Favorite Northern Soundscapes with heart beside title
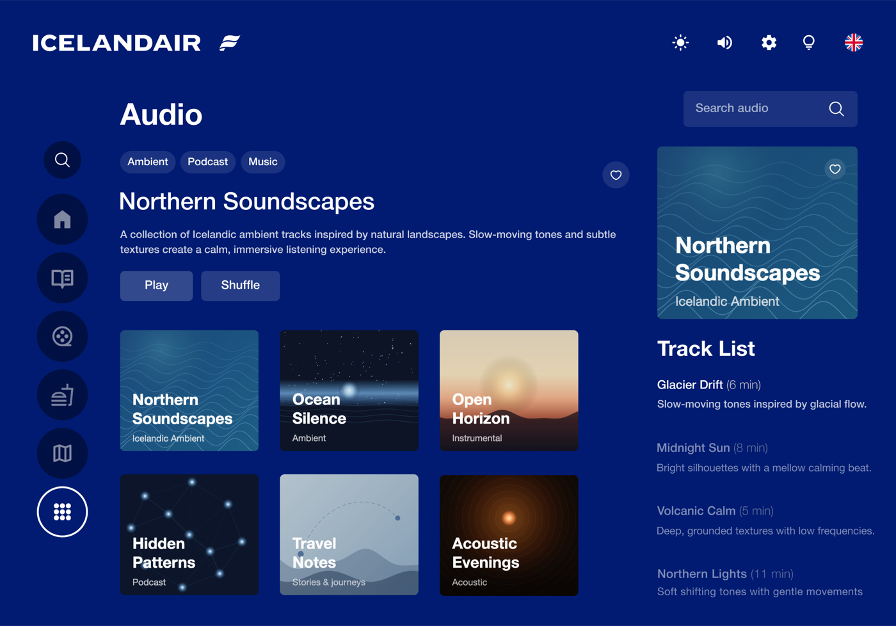The image size is (896, 626). (x=616, y=175)
